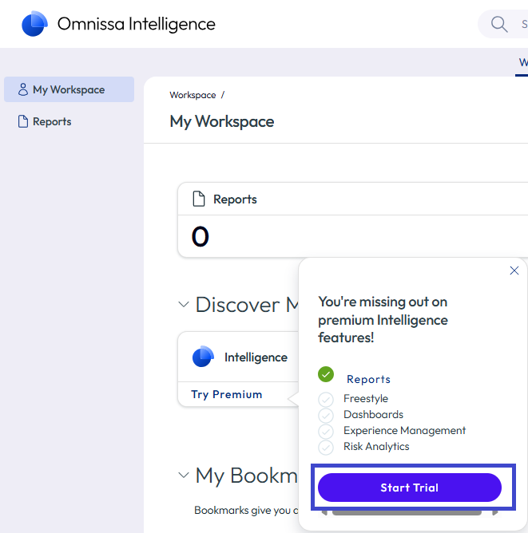Close the premium features popup
This screenshot has height=533, width=528.
514,270
